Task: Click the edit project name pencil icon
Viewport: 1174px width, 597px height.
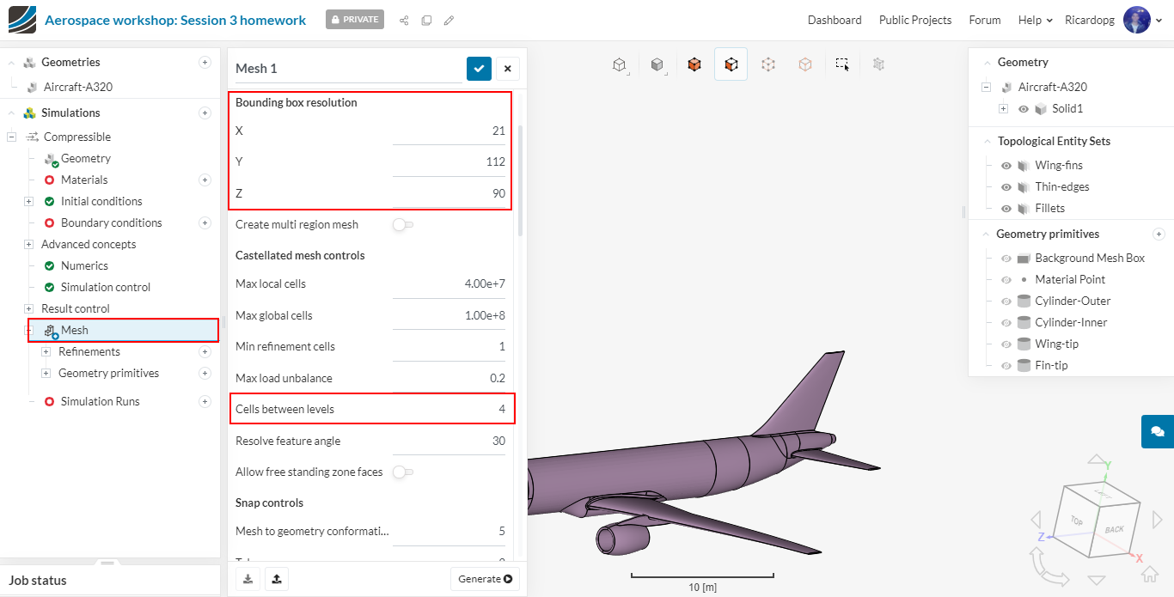Action: (449, 21)
